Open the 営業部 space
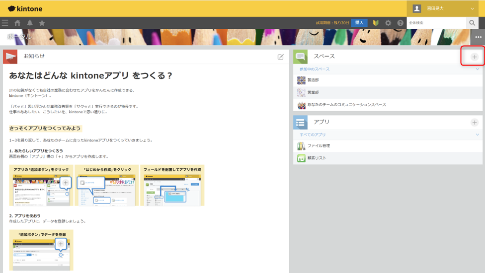Screen dimensions: 485x273 pos(313,92)
